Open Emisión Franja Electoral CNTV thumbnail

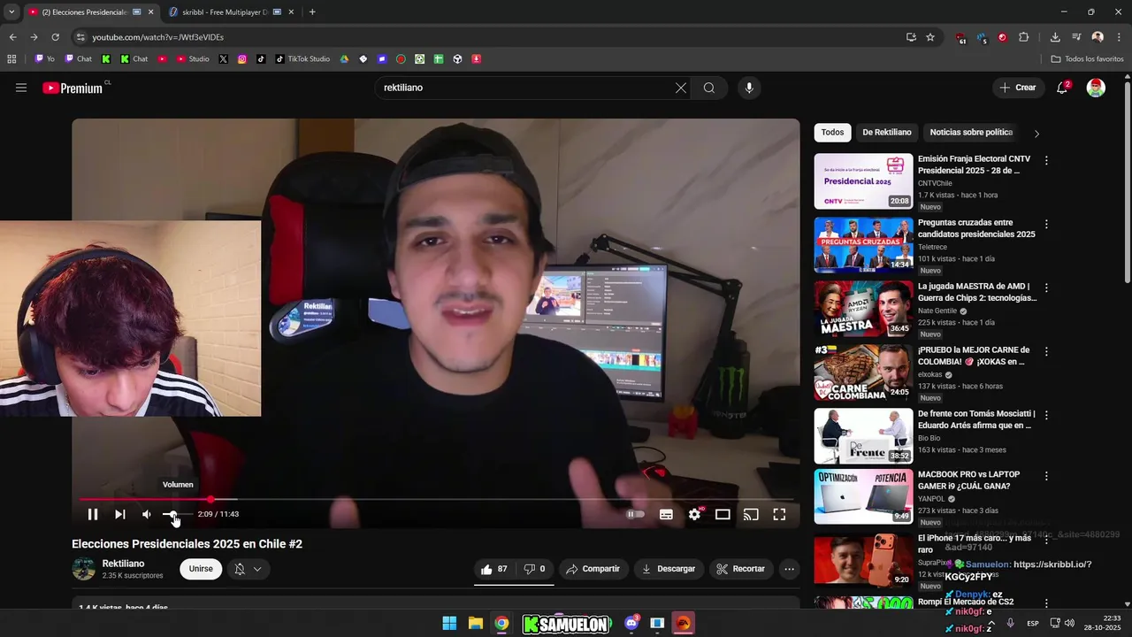pyautogui.click(x=863, y=181)
